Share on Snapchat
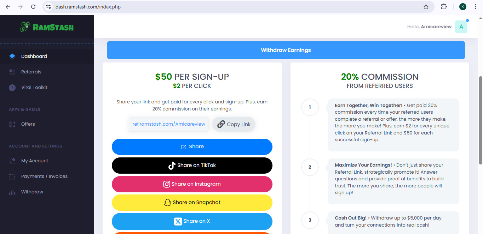 click(192, 203)
